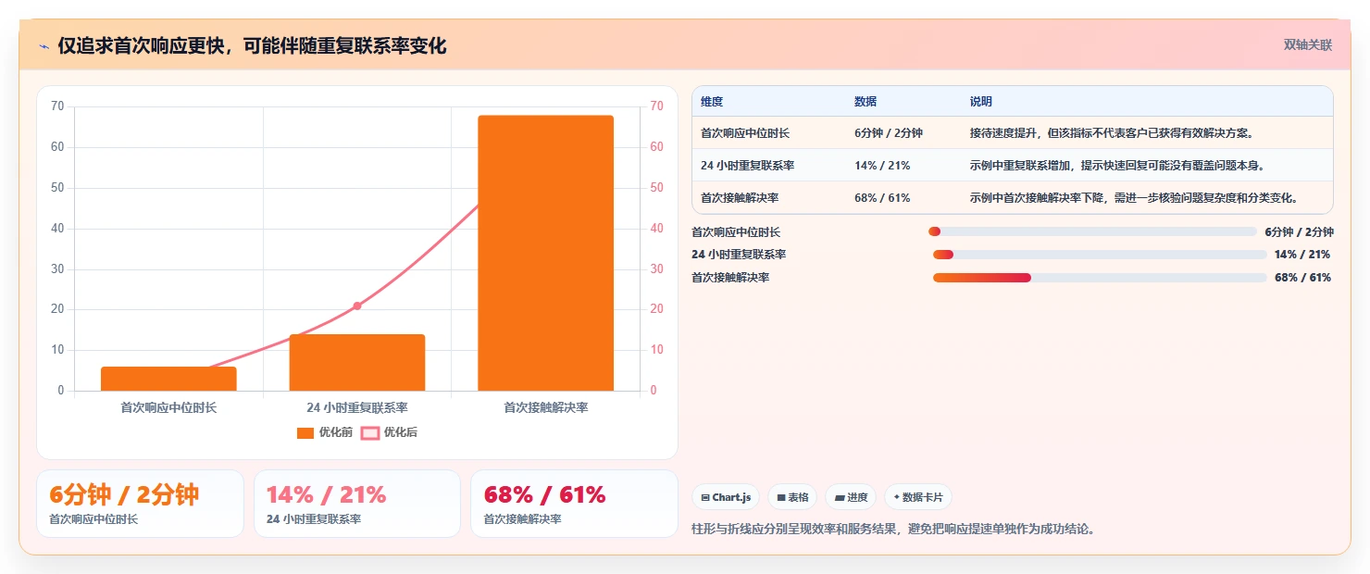Click the gray 70 tick on the left axis
The image size is (1370, 574).
[57, 106]
